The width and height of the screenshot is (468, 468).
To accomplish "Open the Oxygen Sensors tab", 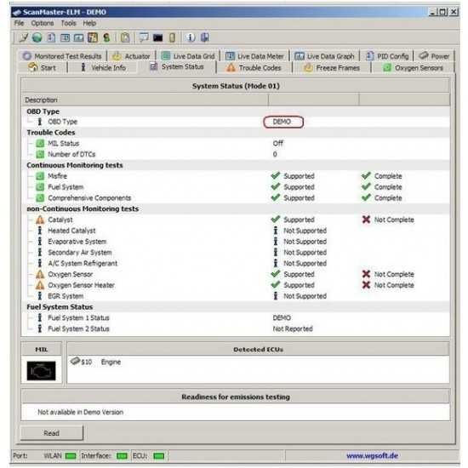I will pyautogui.click(x=413, y=68).
